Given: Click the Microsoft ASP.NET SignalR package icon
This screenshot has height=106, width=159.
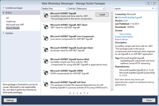Looking at the screenshot, I should 46,16.
